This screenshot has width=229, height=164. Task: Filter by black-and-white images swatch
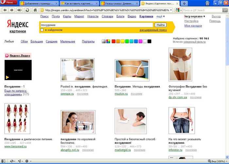[104, 41]
